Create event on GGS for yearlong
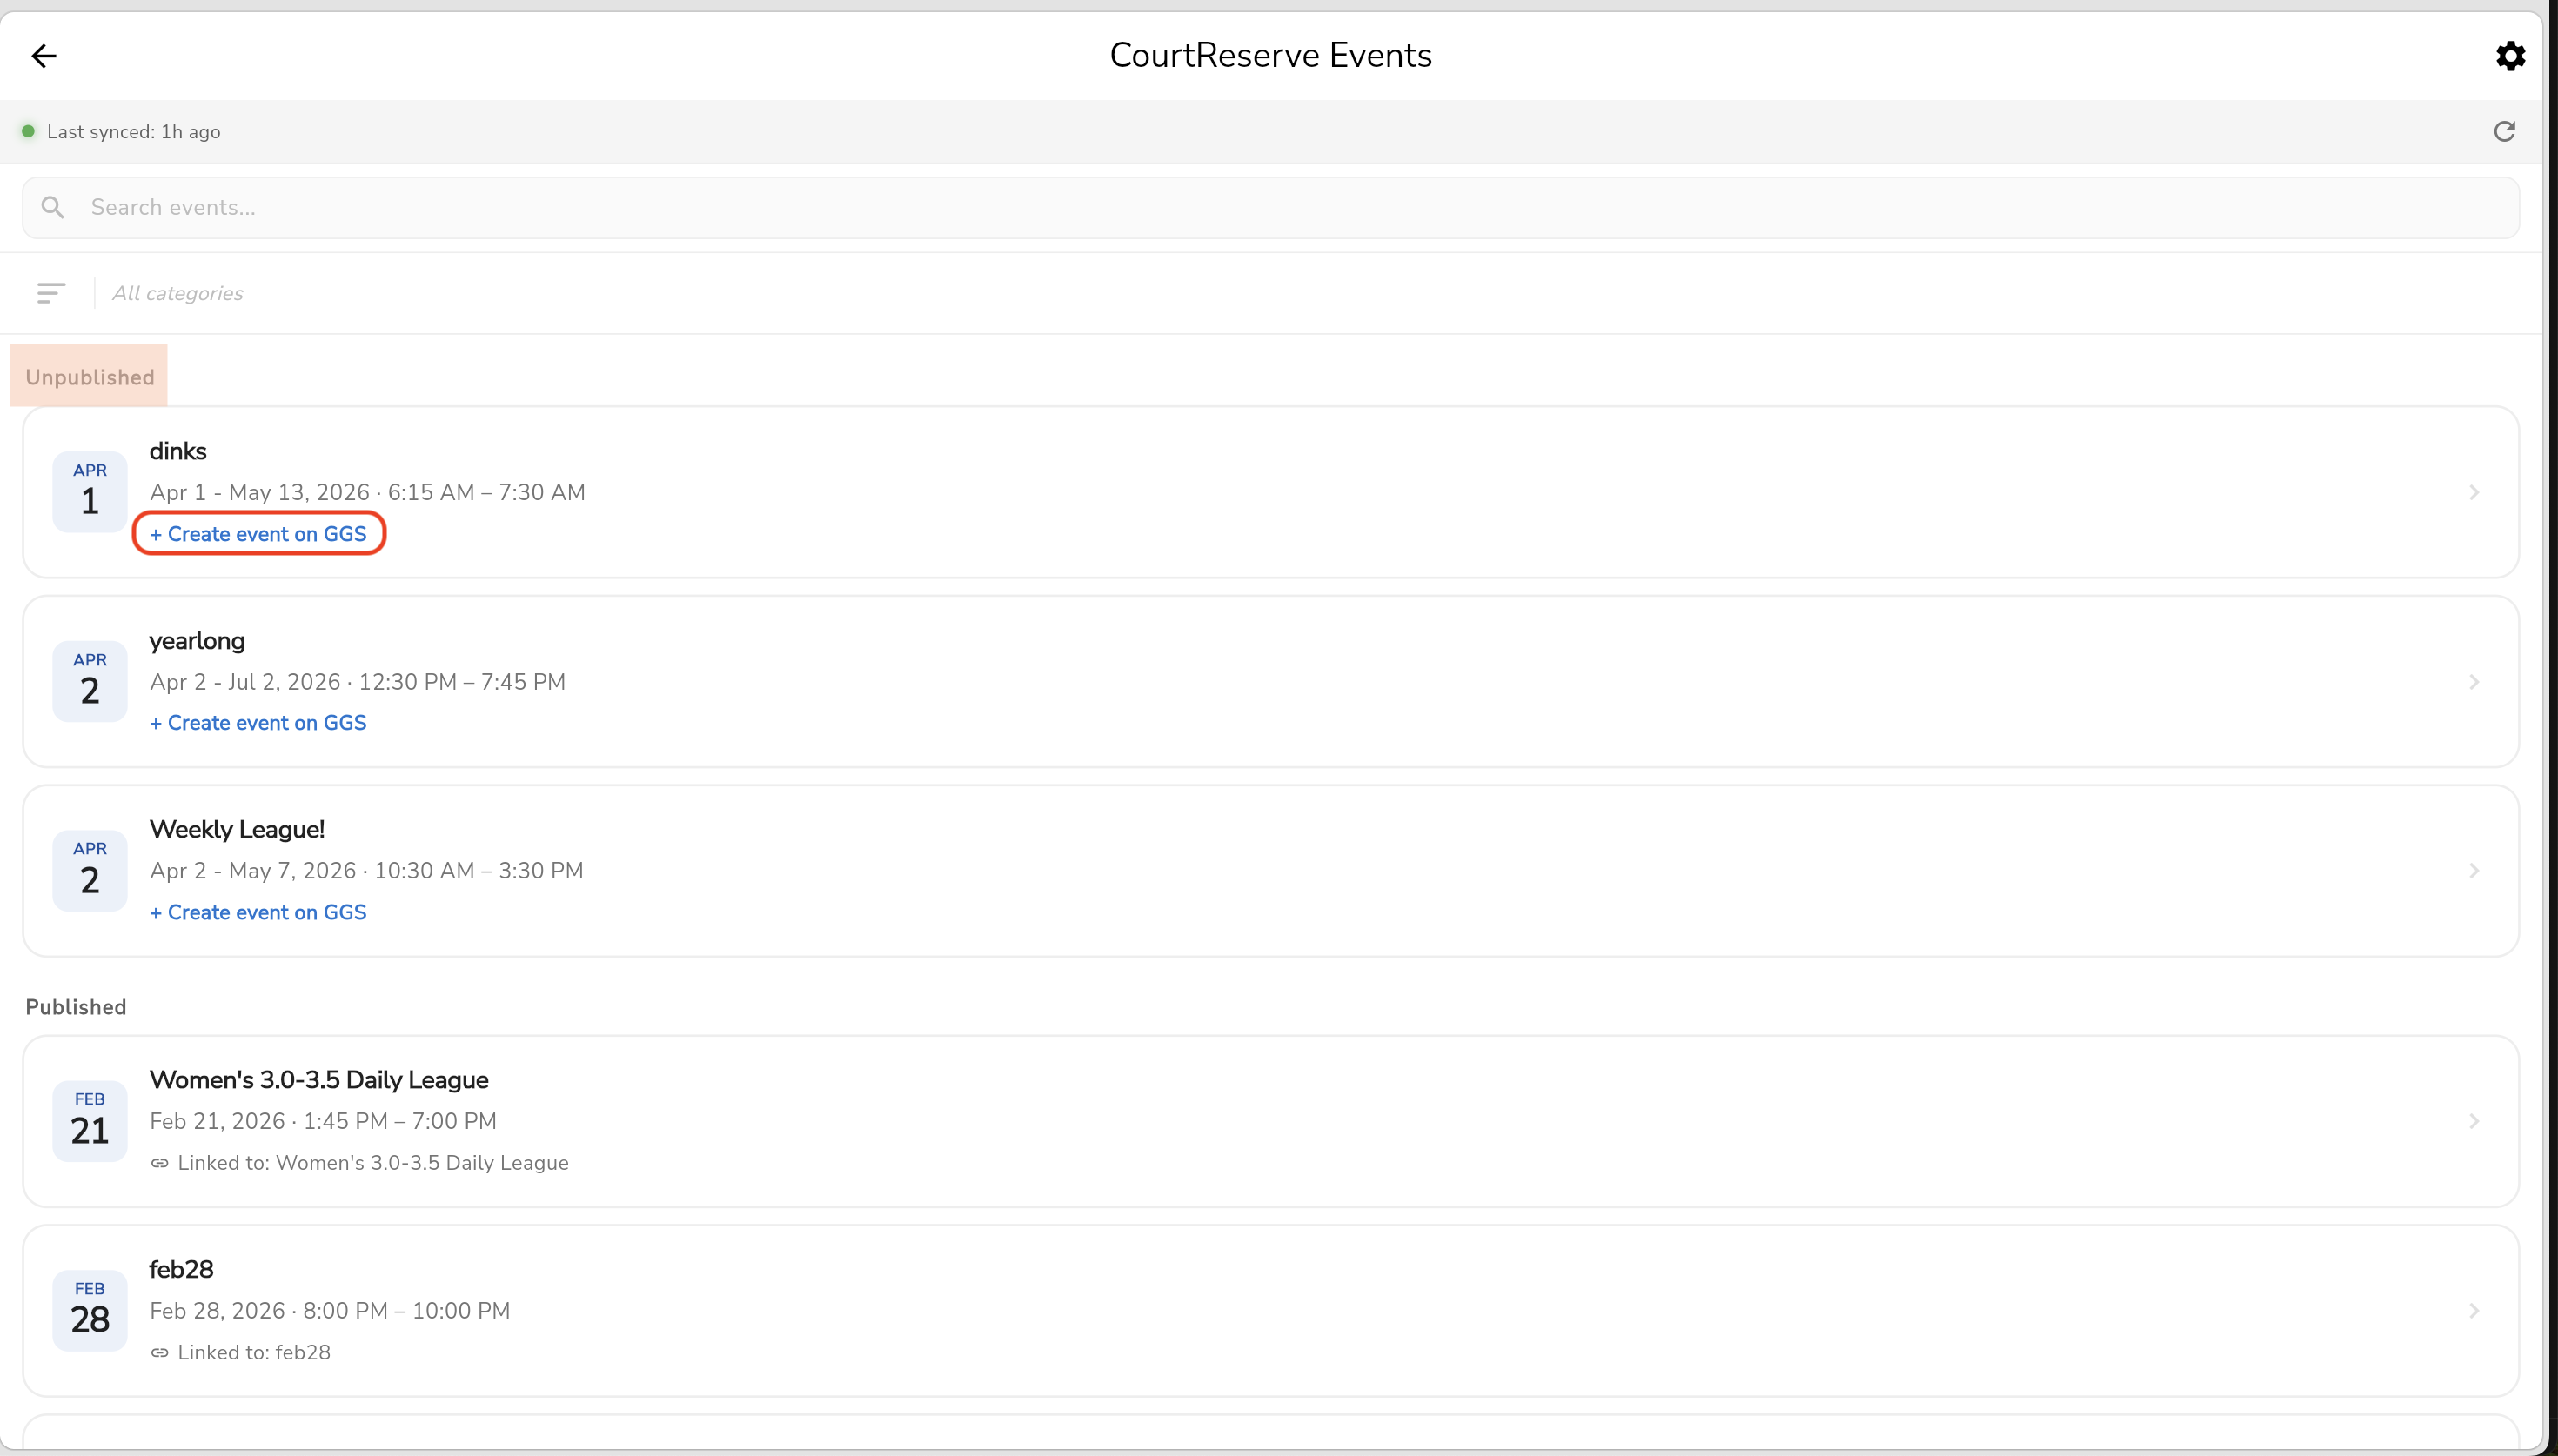2558x1456 pixels. 259,723
